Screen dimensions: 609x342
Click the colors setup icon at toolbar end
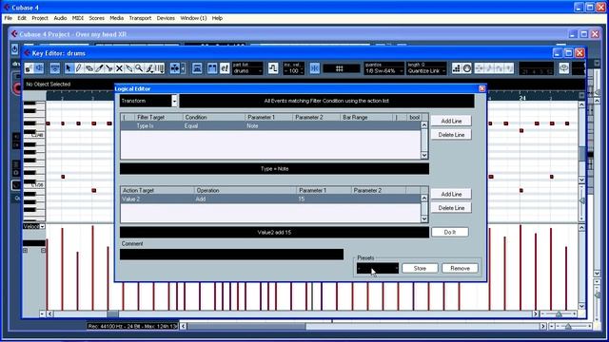click(x=564, y=68)
